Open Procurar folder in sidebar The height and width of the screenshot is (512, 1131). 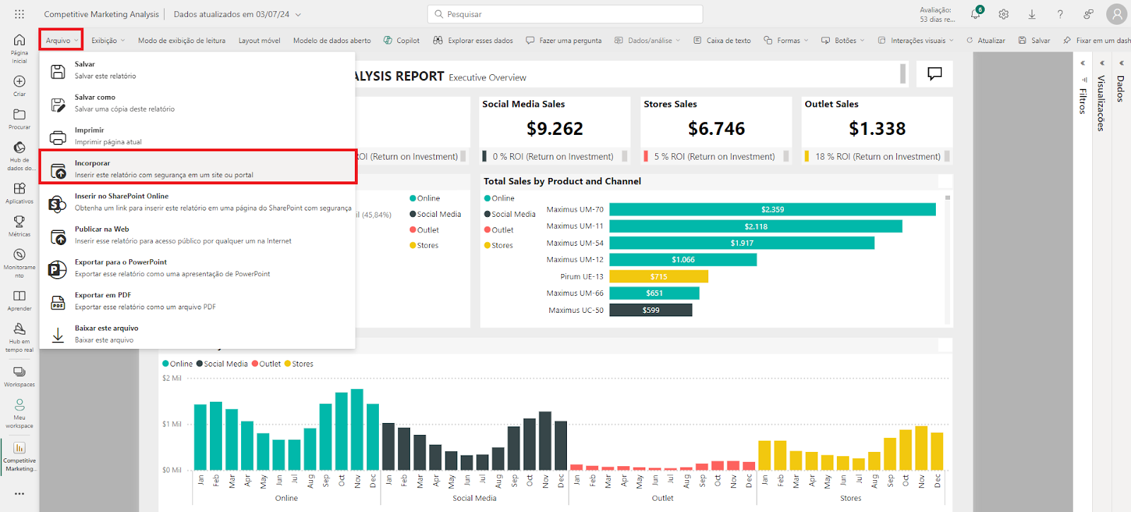click(x=19, y=119)
